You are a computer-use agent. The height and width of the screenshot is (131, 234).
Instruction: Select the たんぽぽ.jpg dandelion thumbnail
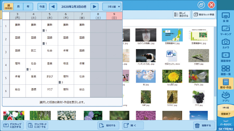click(172, 76)
